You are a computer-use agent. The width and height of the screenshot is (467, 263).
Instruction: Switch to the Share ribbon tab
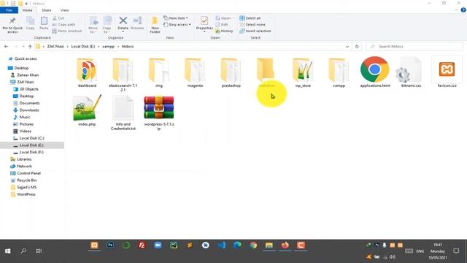click(x=47, y=10)
